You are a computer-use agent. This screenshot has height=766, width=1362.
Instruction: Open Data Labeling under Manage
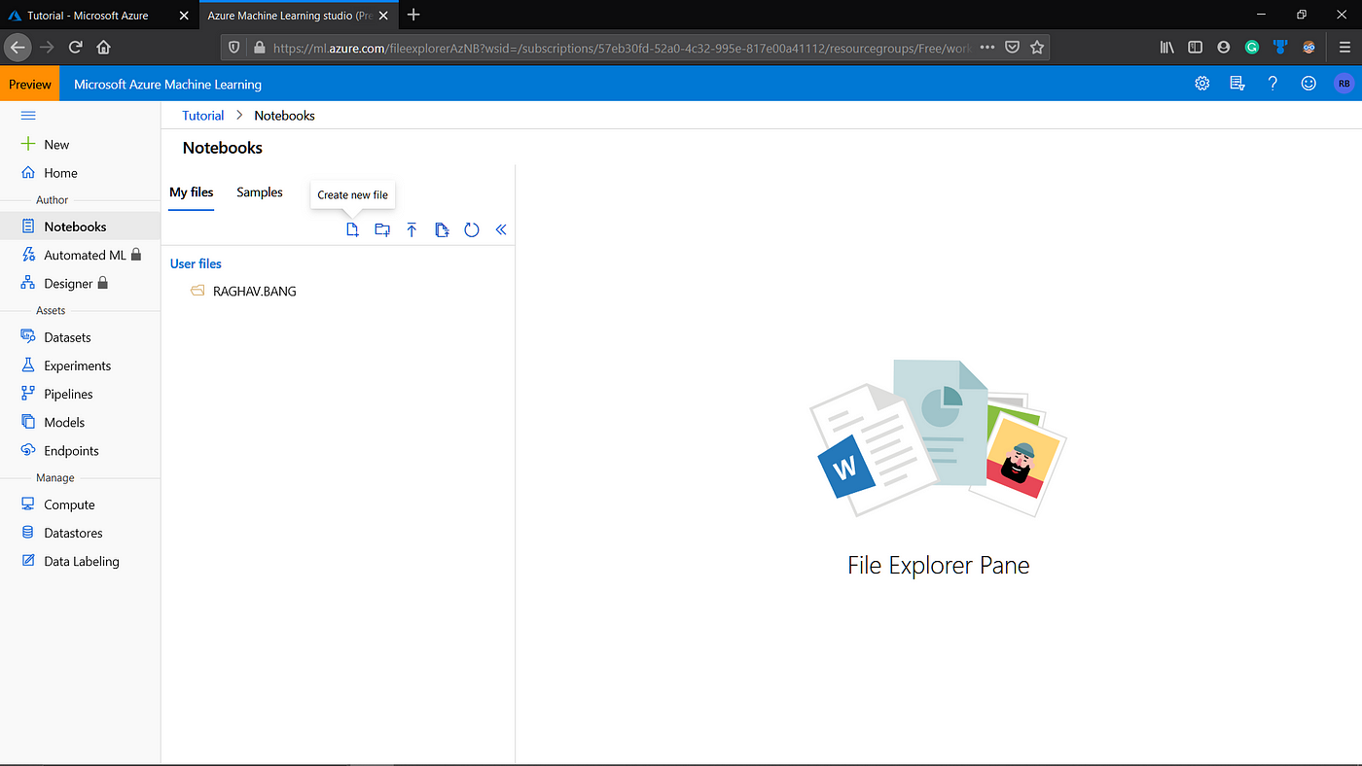[x=80, y=561]
